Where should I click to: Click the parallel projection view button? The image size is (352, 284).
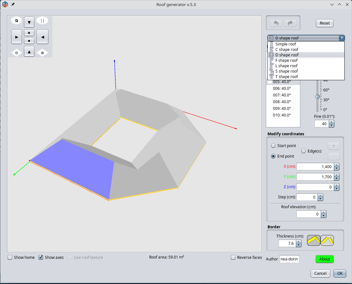point(16,21)
